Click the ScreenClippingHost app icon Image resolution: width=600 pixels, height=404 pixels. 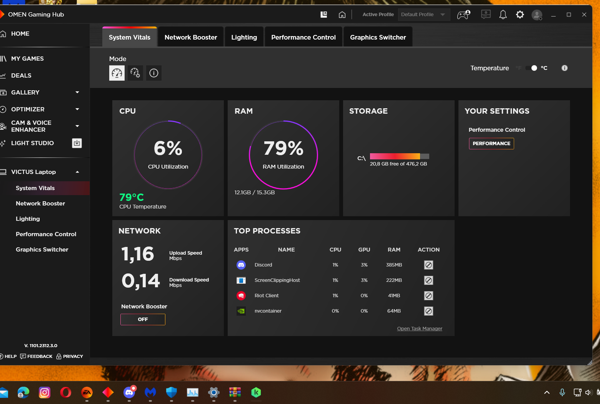(241, 280)
